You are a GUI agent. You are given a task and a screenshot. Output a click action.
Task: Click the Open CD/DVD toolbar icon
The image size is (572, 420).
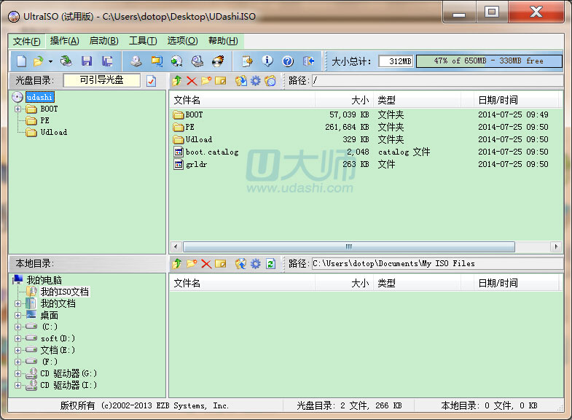pyautogui.click(x=66, y=61)
